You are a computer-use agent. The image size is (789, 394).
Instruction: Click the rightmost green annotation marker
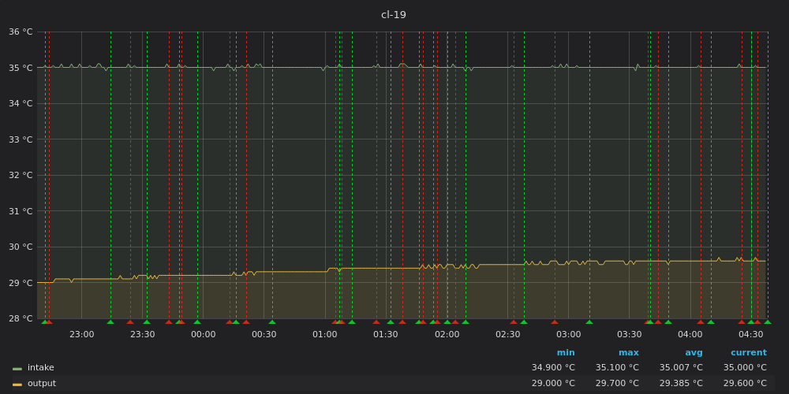(768, 322)
